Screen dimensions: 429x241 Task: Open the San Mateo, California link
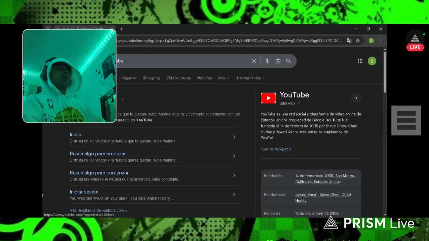[325, 179]
